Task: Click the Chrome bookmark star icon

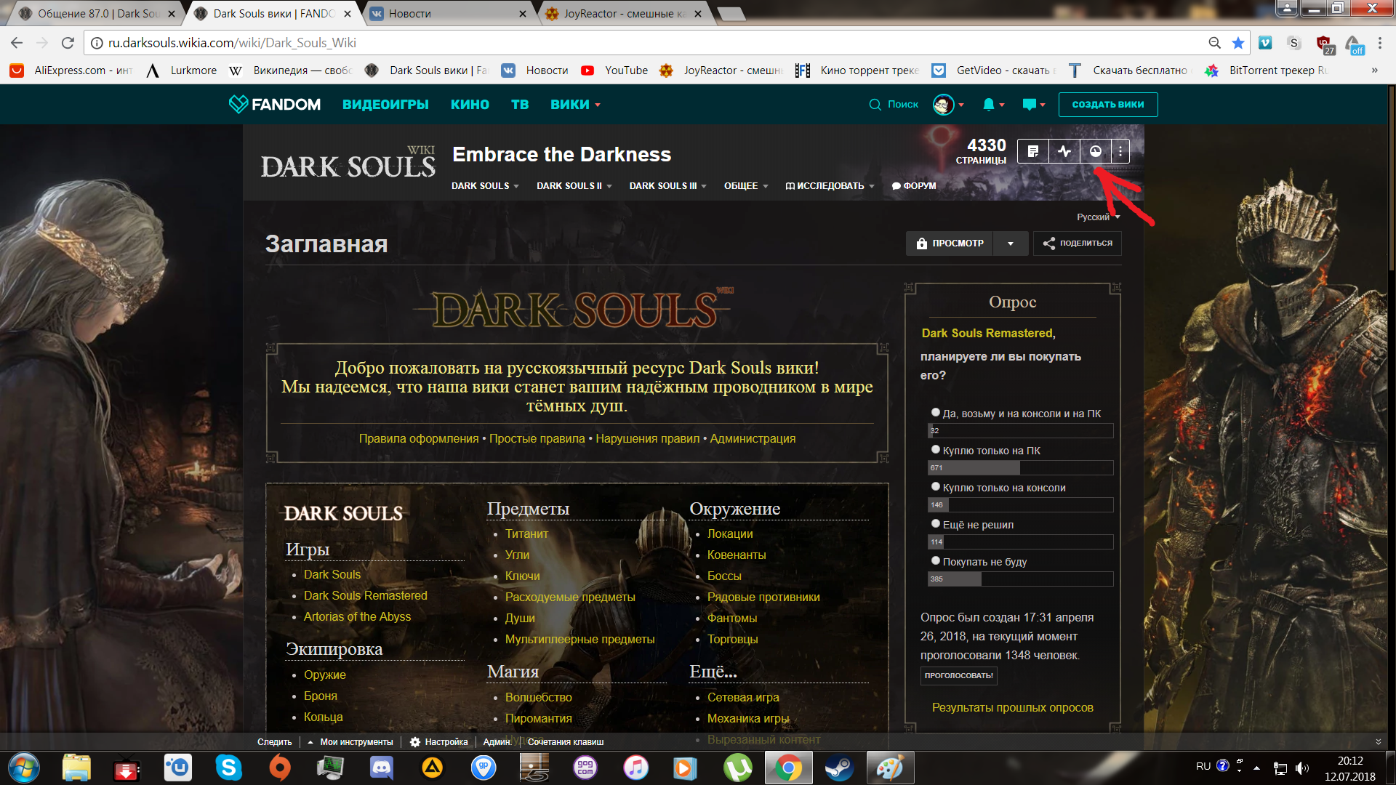Action: pos(1238,43)
